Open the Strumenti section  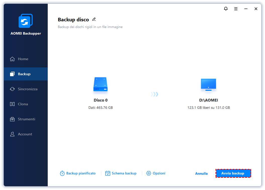pos(26,119)
